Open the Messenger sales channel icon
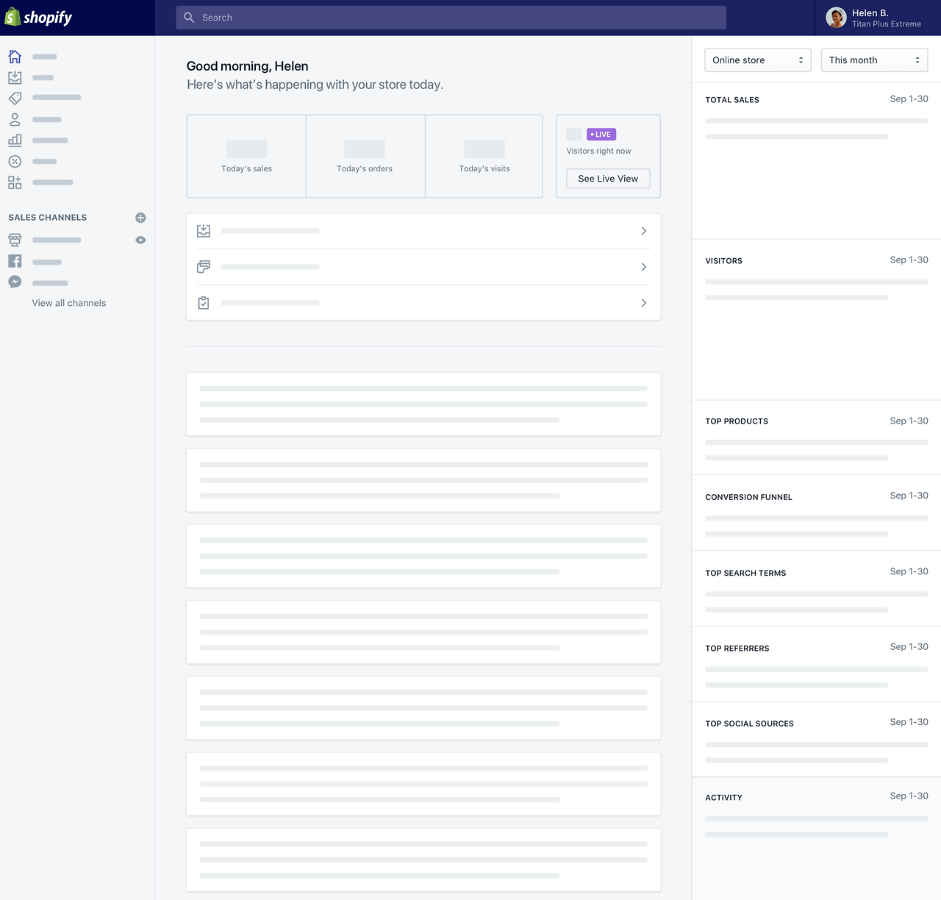This screenshot has height=900, width=941. tap(15, 282)
